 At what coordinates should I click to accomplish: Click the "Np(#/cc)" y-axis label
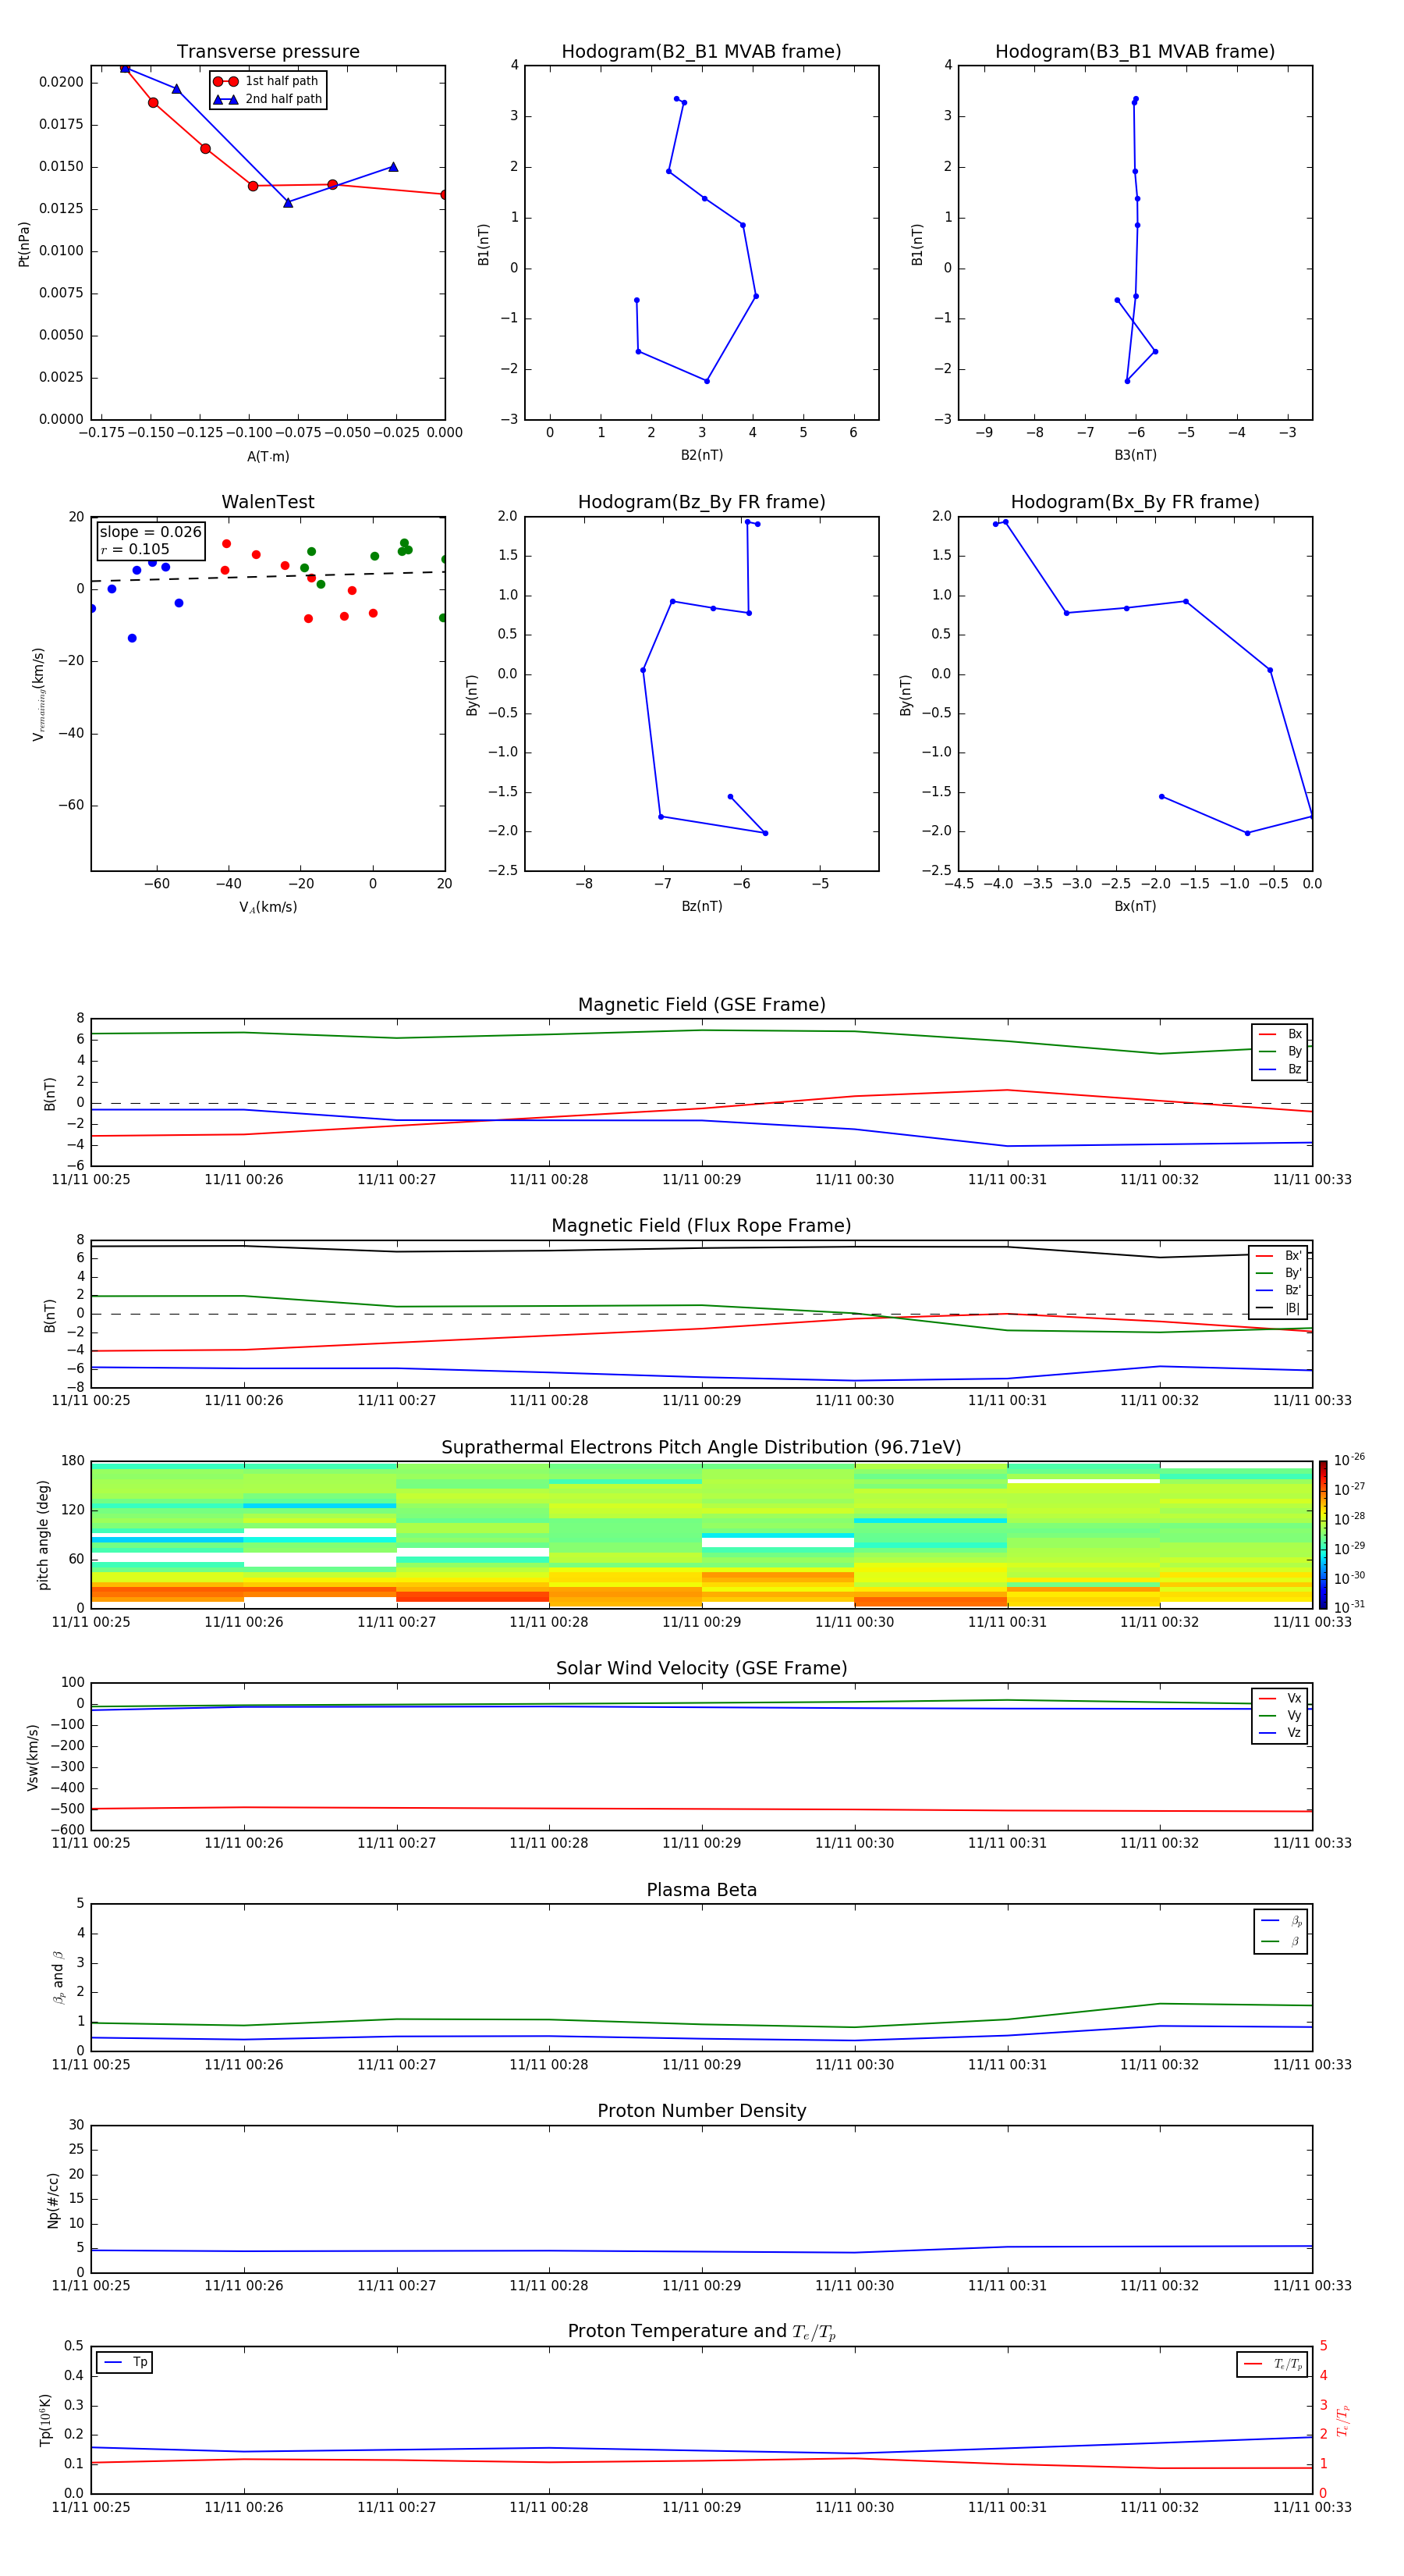point(53,2200)
